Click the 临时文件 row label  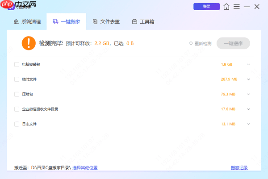(29, 79)
